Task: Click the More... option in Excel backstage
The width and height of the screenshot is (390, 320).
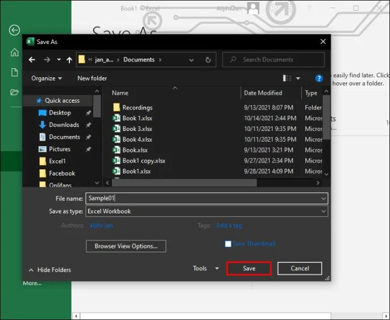Action: [32, 283]
